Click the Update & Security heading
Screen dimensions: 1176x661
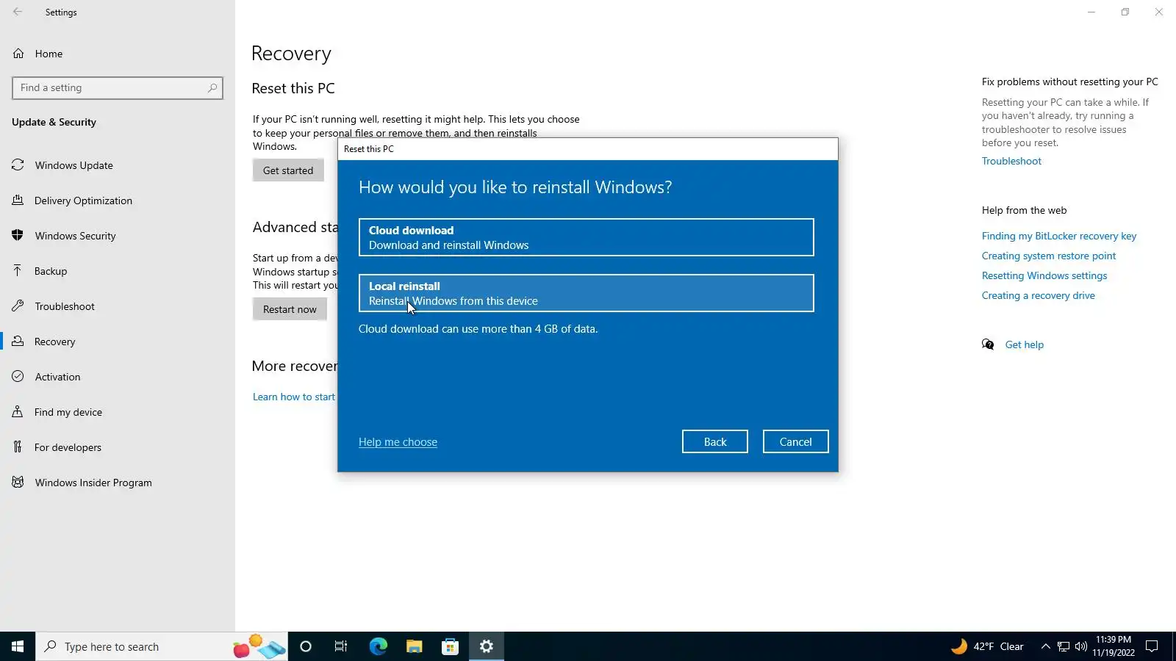[54, 123]
